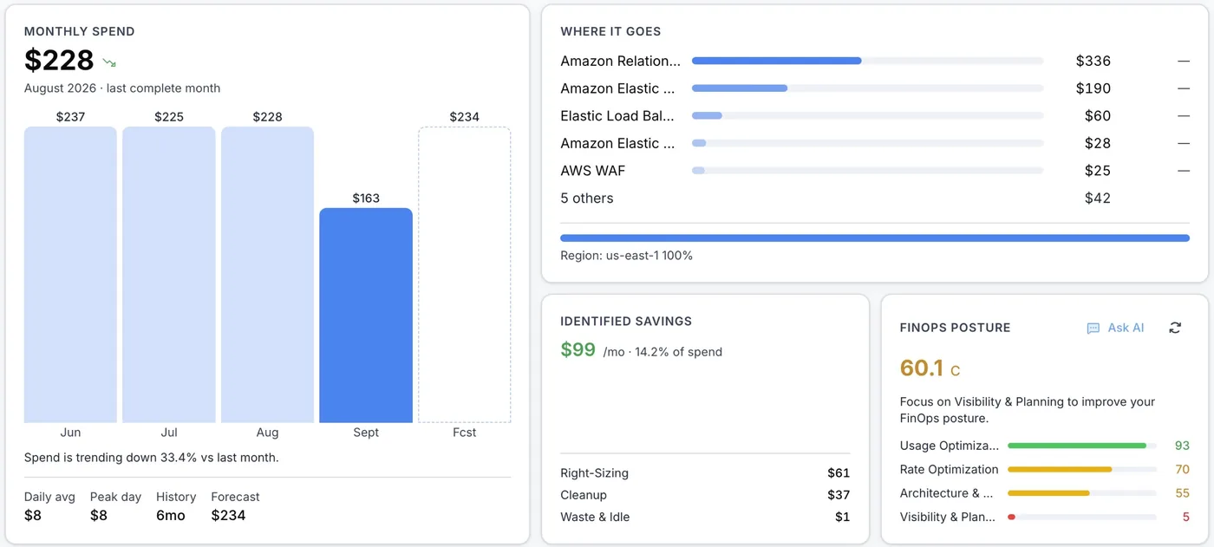Click the Ask AI chat icon

click(1093, 328)
